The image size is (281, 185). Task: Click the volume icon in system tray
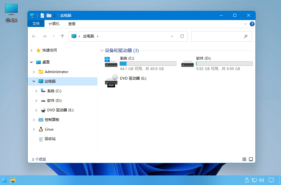pos(261,180)
